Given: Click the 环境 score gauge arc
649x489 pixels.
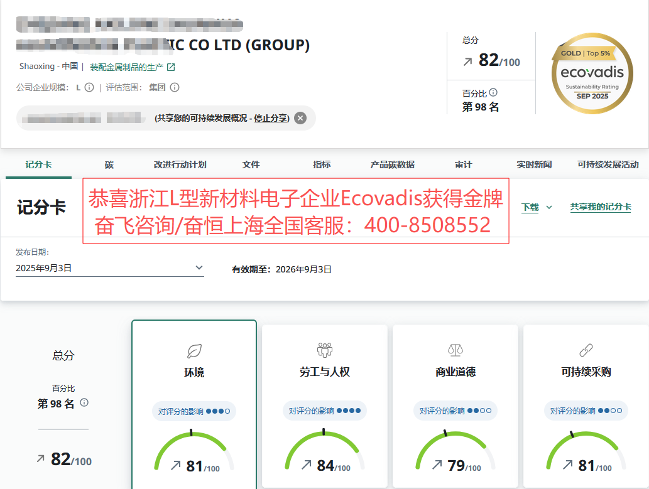Looking at the screenshot, I should [194, 450].
